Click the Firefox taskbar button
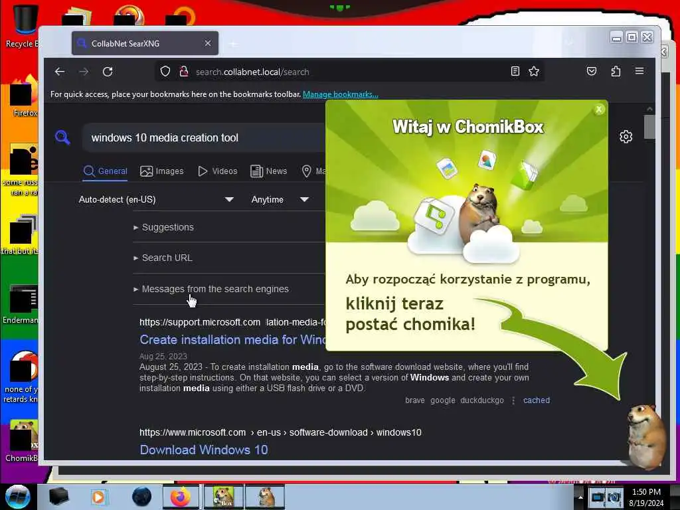This screenshot has width=680, height=510. [181, 497]
